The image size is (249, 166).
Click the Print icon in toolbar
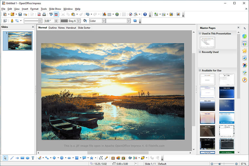(x=44, y=14)
